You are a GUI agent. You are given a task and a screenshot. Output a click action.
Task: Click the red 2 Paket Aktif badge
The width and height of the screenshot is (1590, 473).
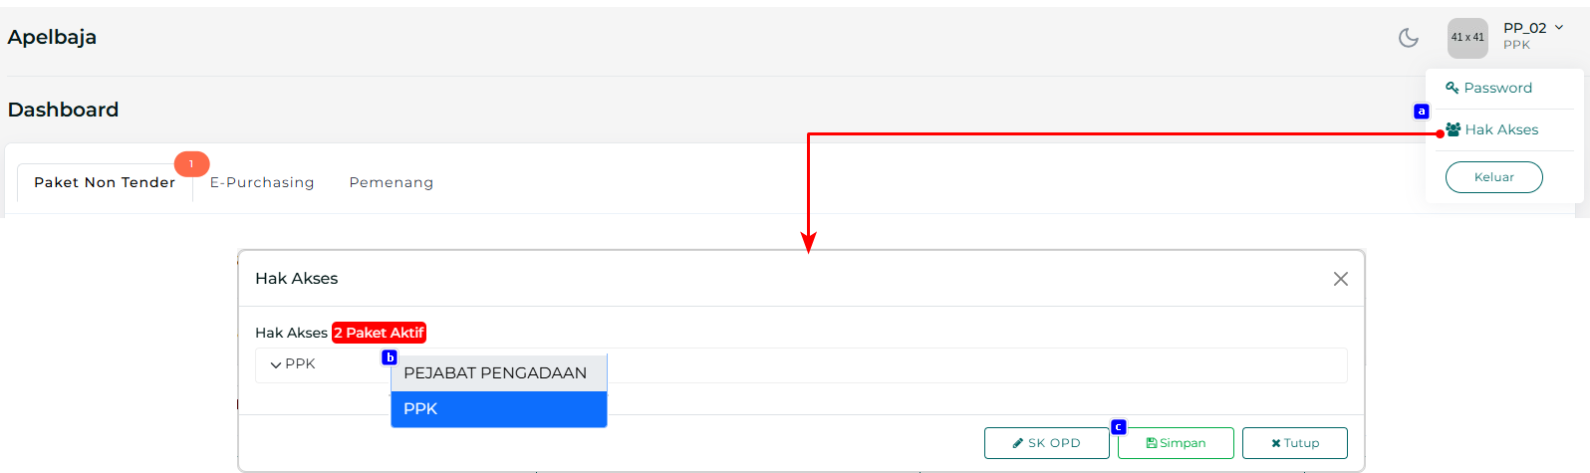[379, 333]
